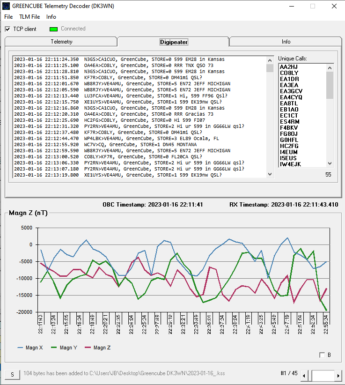The image size is (345, 385).
Task: Select EA3GCV in Unique Calls list
Action: point(291,91)
